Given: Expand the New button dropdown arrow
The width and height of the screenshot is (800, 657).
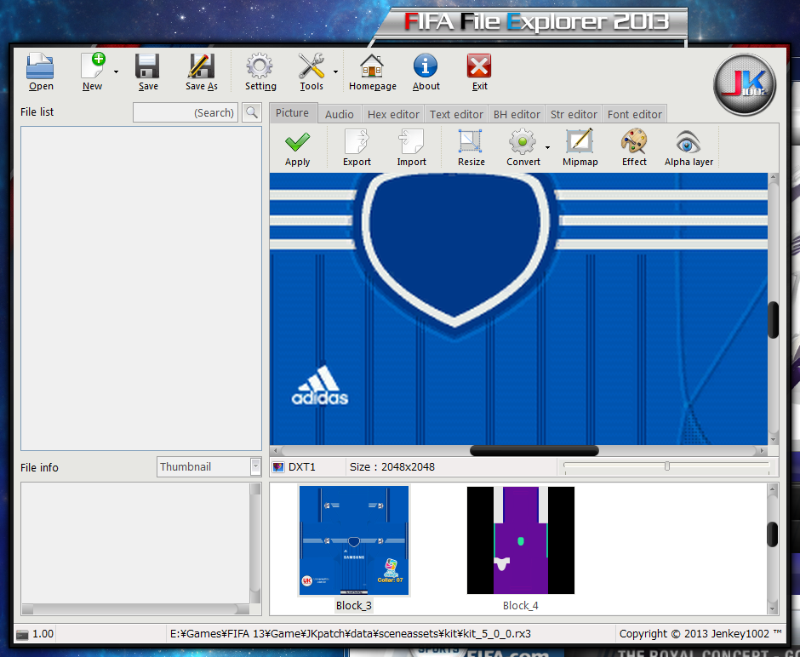Looking at the screenshot, I should (x=117, y=72).
